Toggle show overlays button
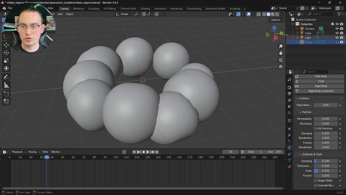 [x=249, y=14]
